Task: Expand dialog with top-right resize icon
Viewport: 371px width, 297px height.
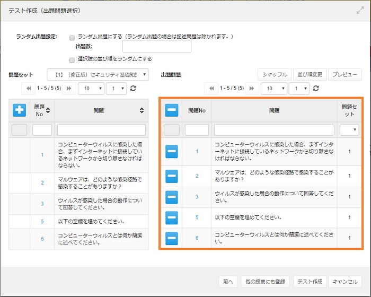Action: 360,10
